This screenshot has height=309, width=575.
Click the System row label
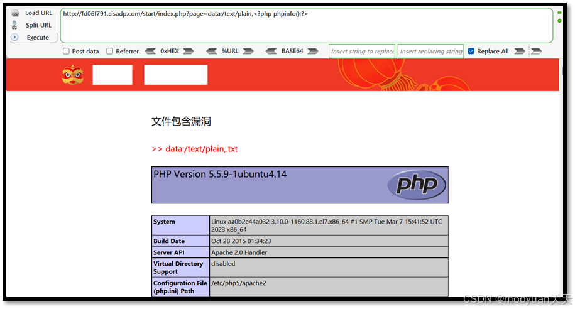click(164, 222)
